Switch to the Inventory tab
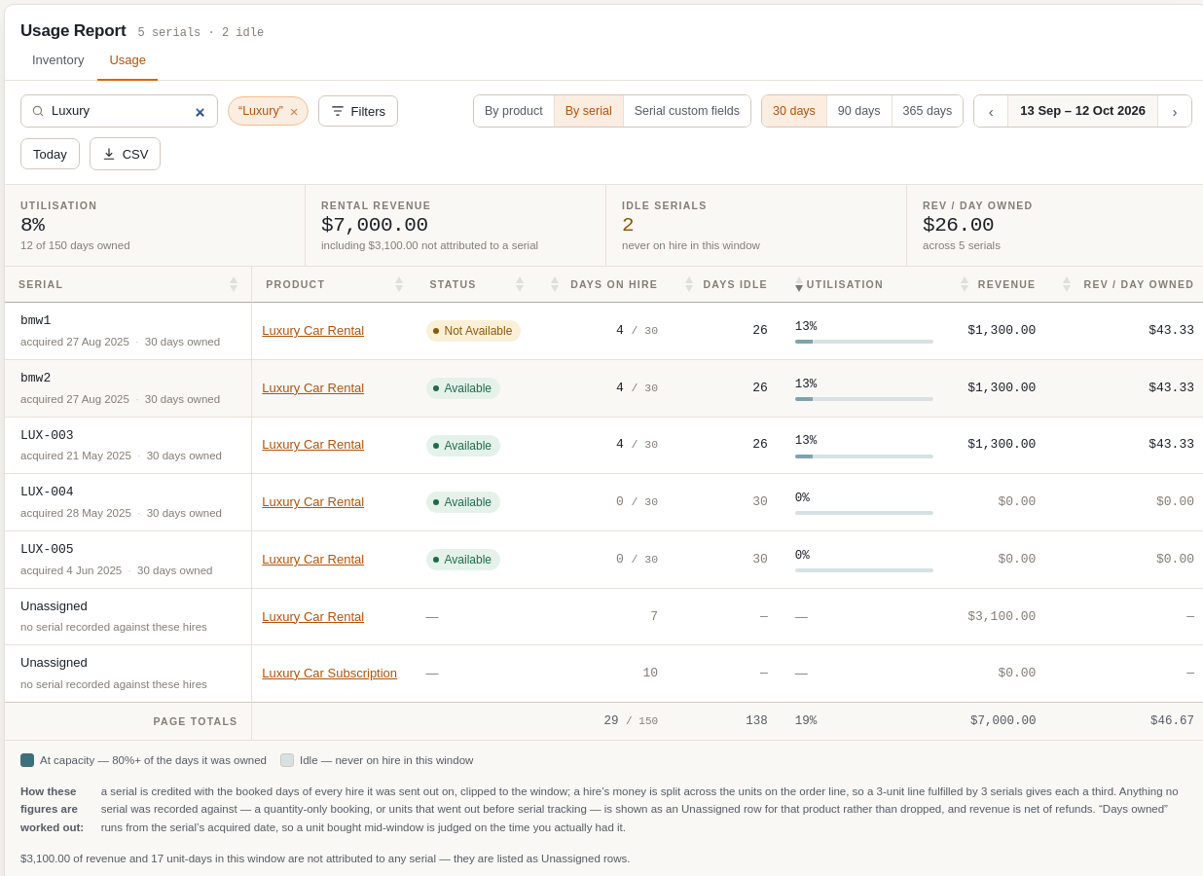Image resolution: width=1203 pixels, height=876 pixels. pyautogui.click(x=58, y=59)
